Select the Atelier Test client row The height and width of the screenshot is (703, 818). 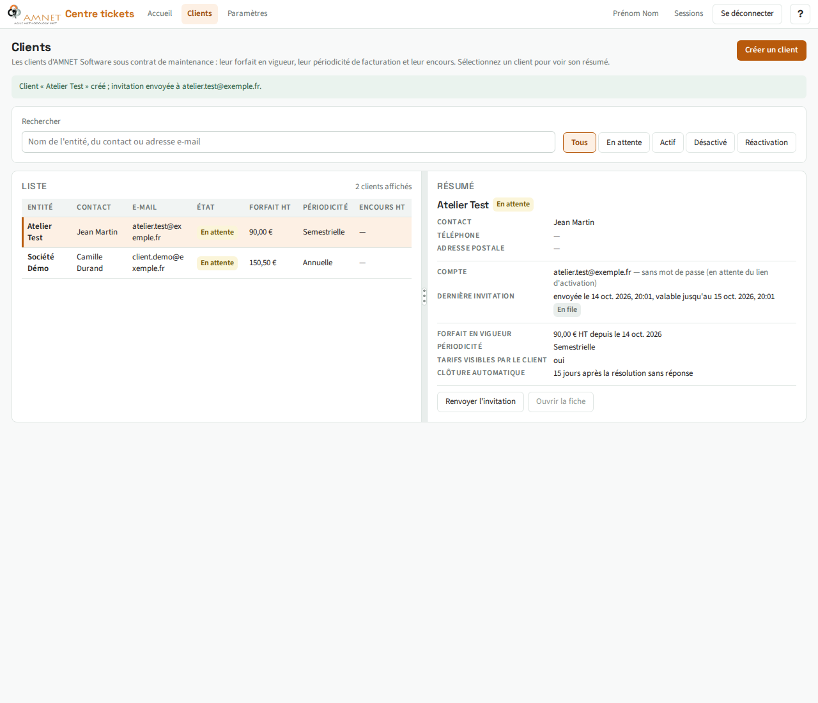tap(217, 232)
